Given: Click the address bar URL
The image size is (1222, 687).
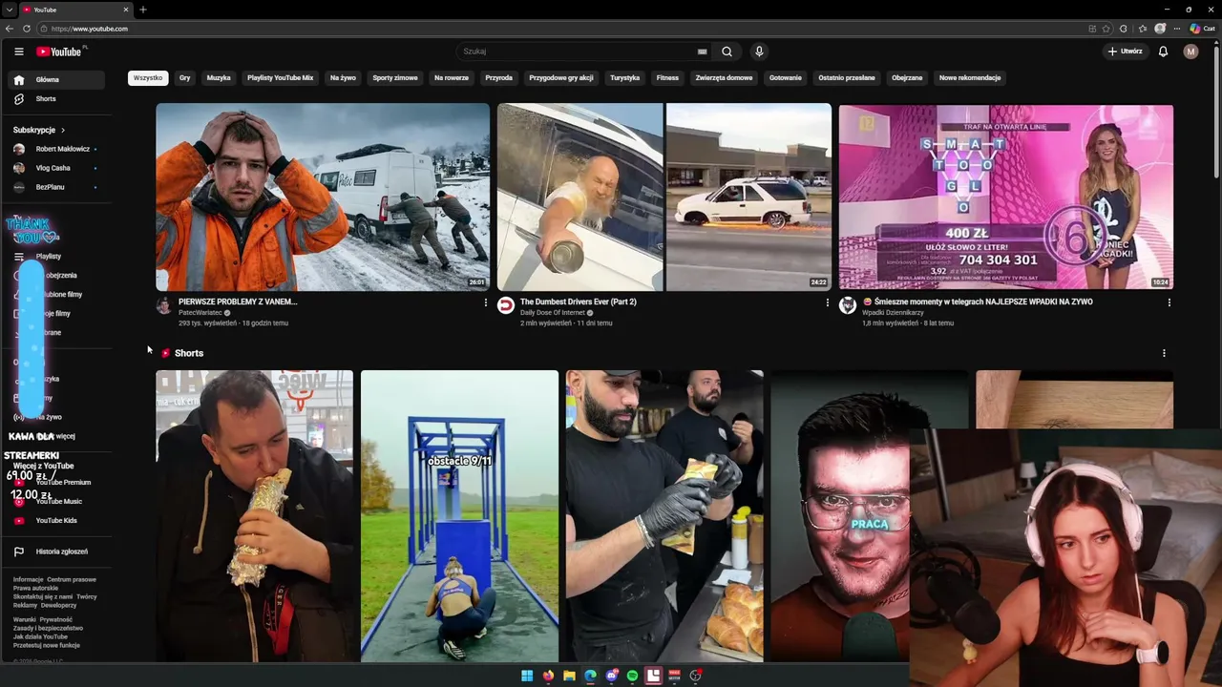Looking at the screenshot, I should (90, 29).
